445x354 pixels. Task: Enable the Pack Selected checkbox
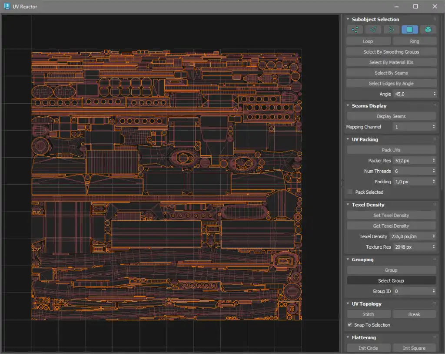(350, 192)
